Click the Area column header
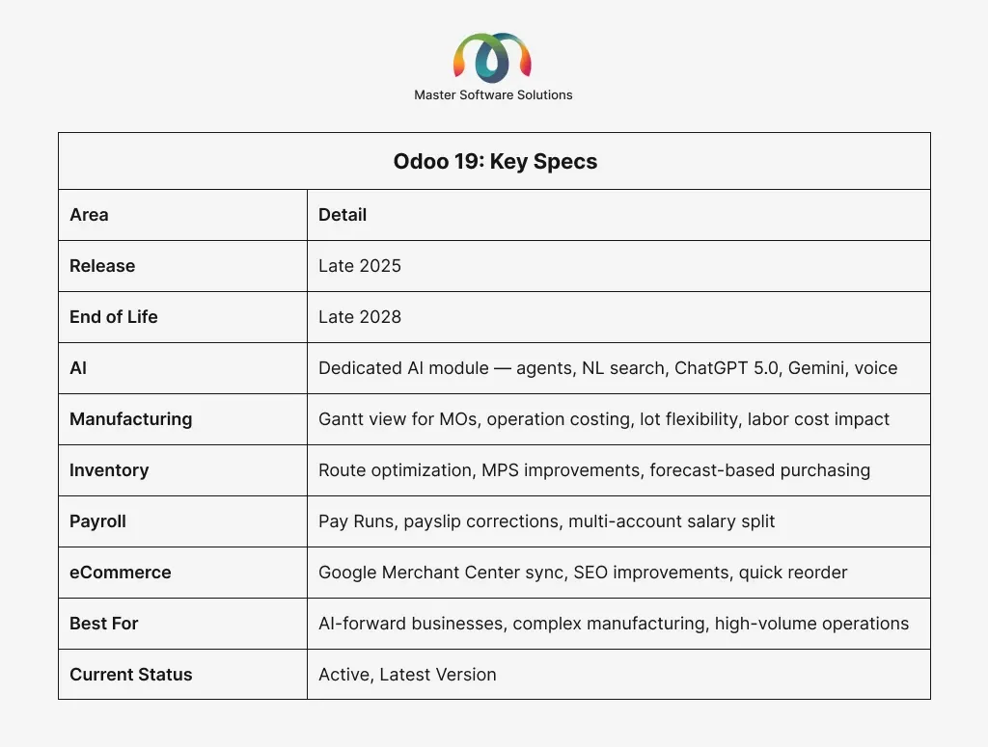 pyautogui.click(x=89, y=215)
